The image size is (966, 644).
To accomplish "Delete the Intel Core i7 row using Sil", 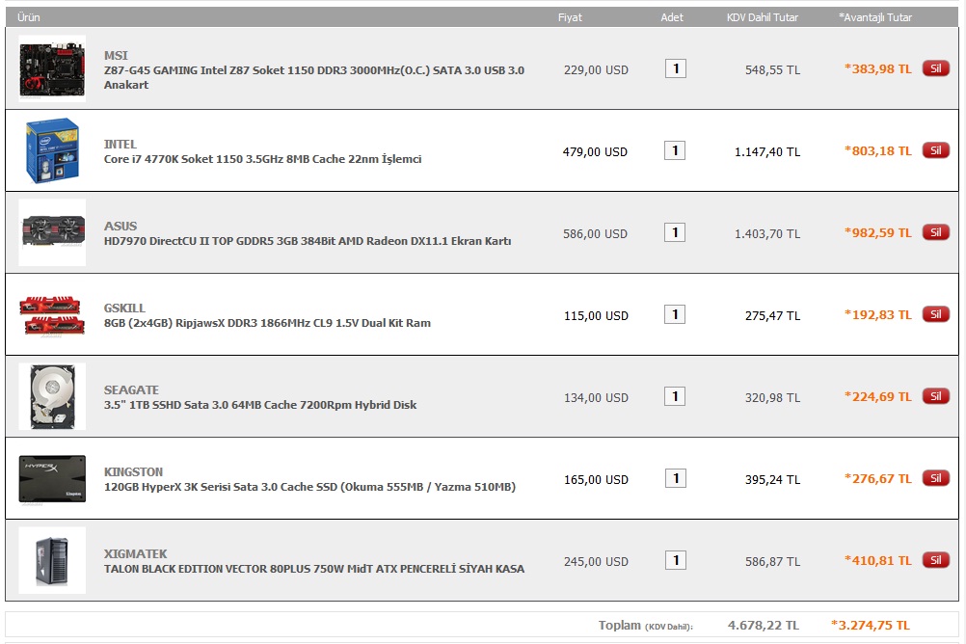I will [x=936, y=150].
